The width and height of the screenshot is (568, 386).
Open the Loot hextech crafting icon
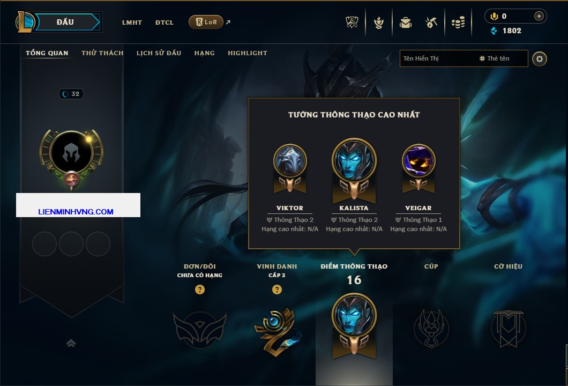click(431, 23)
